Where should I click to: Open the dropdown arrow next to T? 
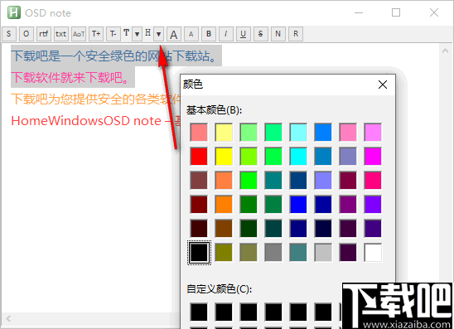(138, 34)
